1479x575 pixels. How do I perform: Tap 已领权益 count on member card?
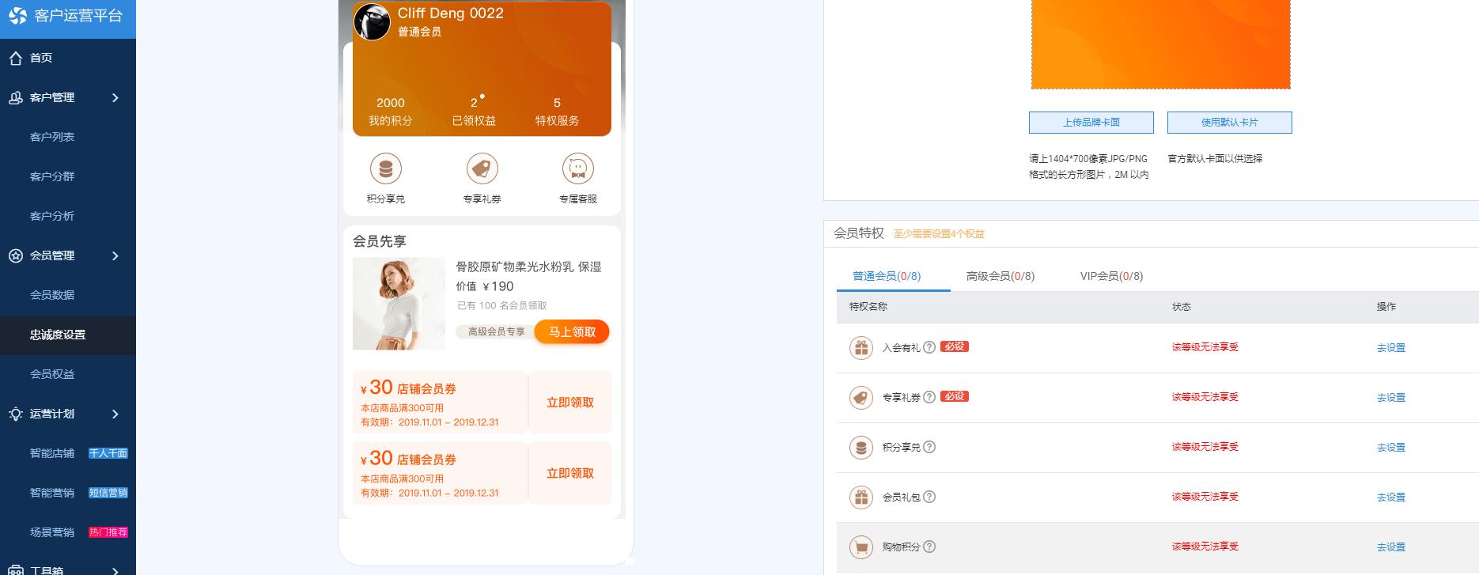pyautogui.click(x=474, y=112)
